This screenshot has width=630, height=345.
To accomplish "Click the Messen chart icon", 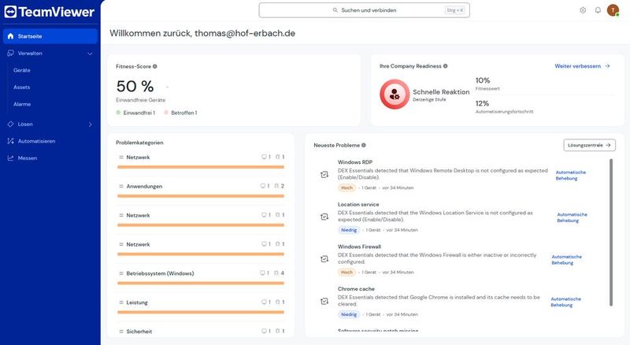I will (x=10, y=158).
